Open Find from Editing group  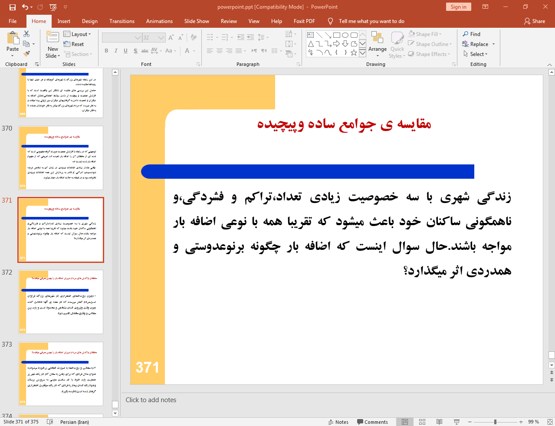[472, 34]
